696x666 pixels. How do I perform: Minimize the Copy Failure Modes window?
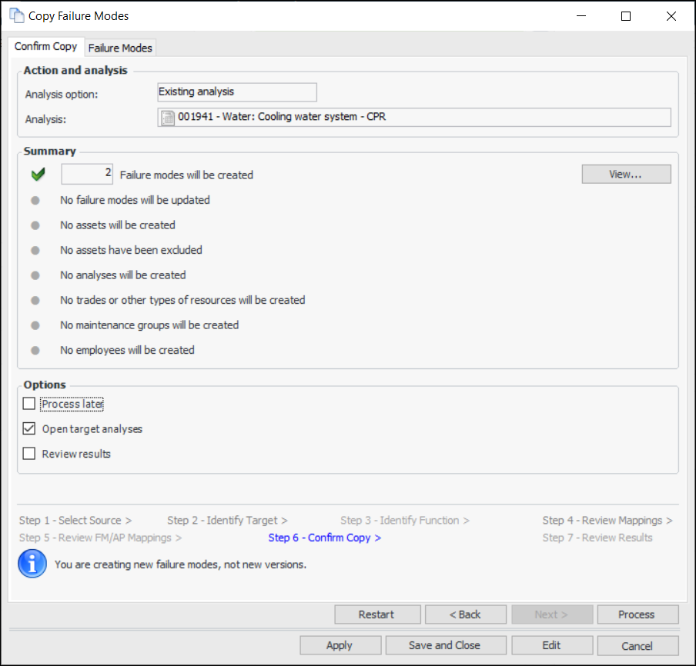pos(581,16)
